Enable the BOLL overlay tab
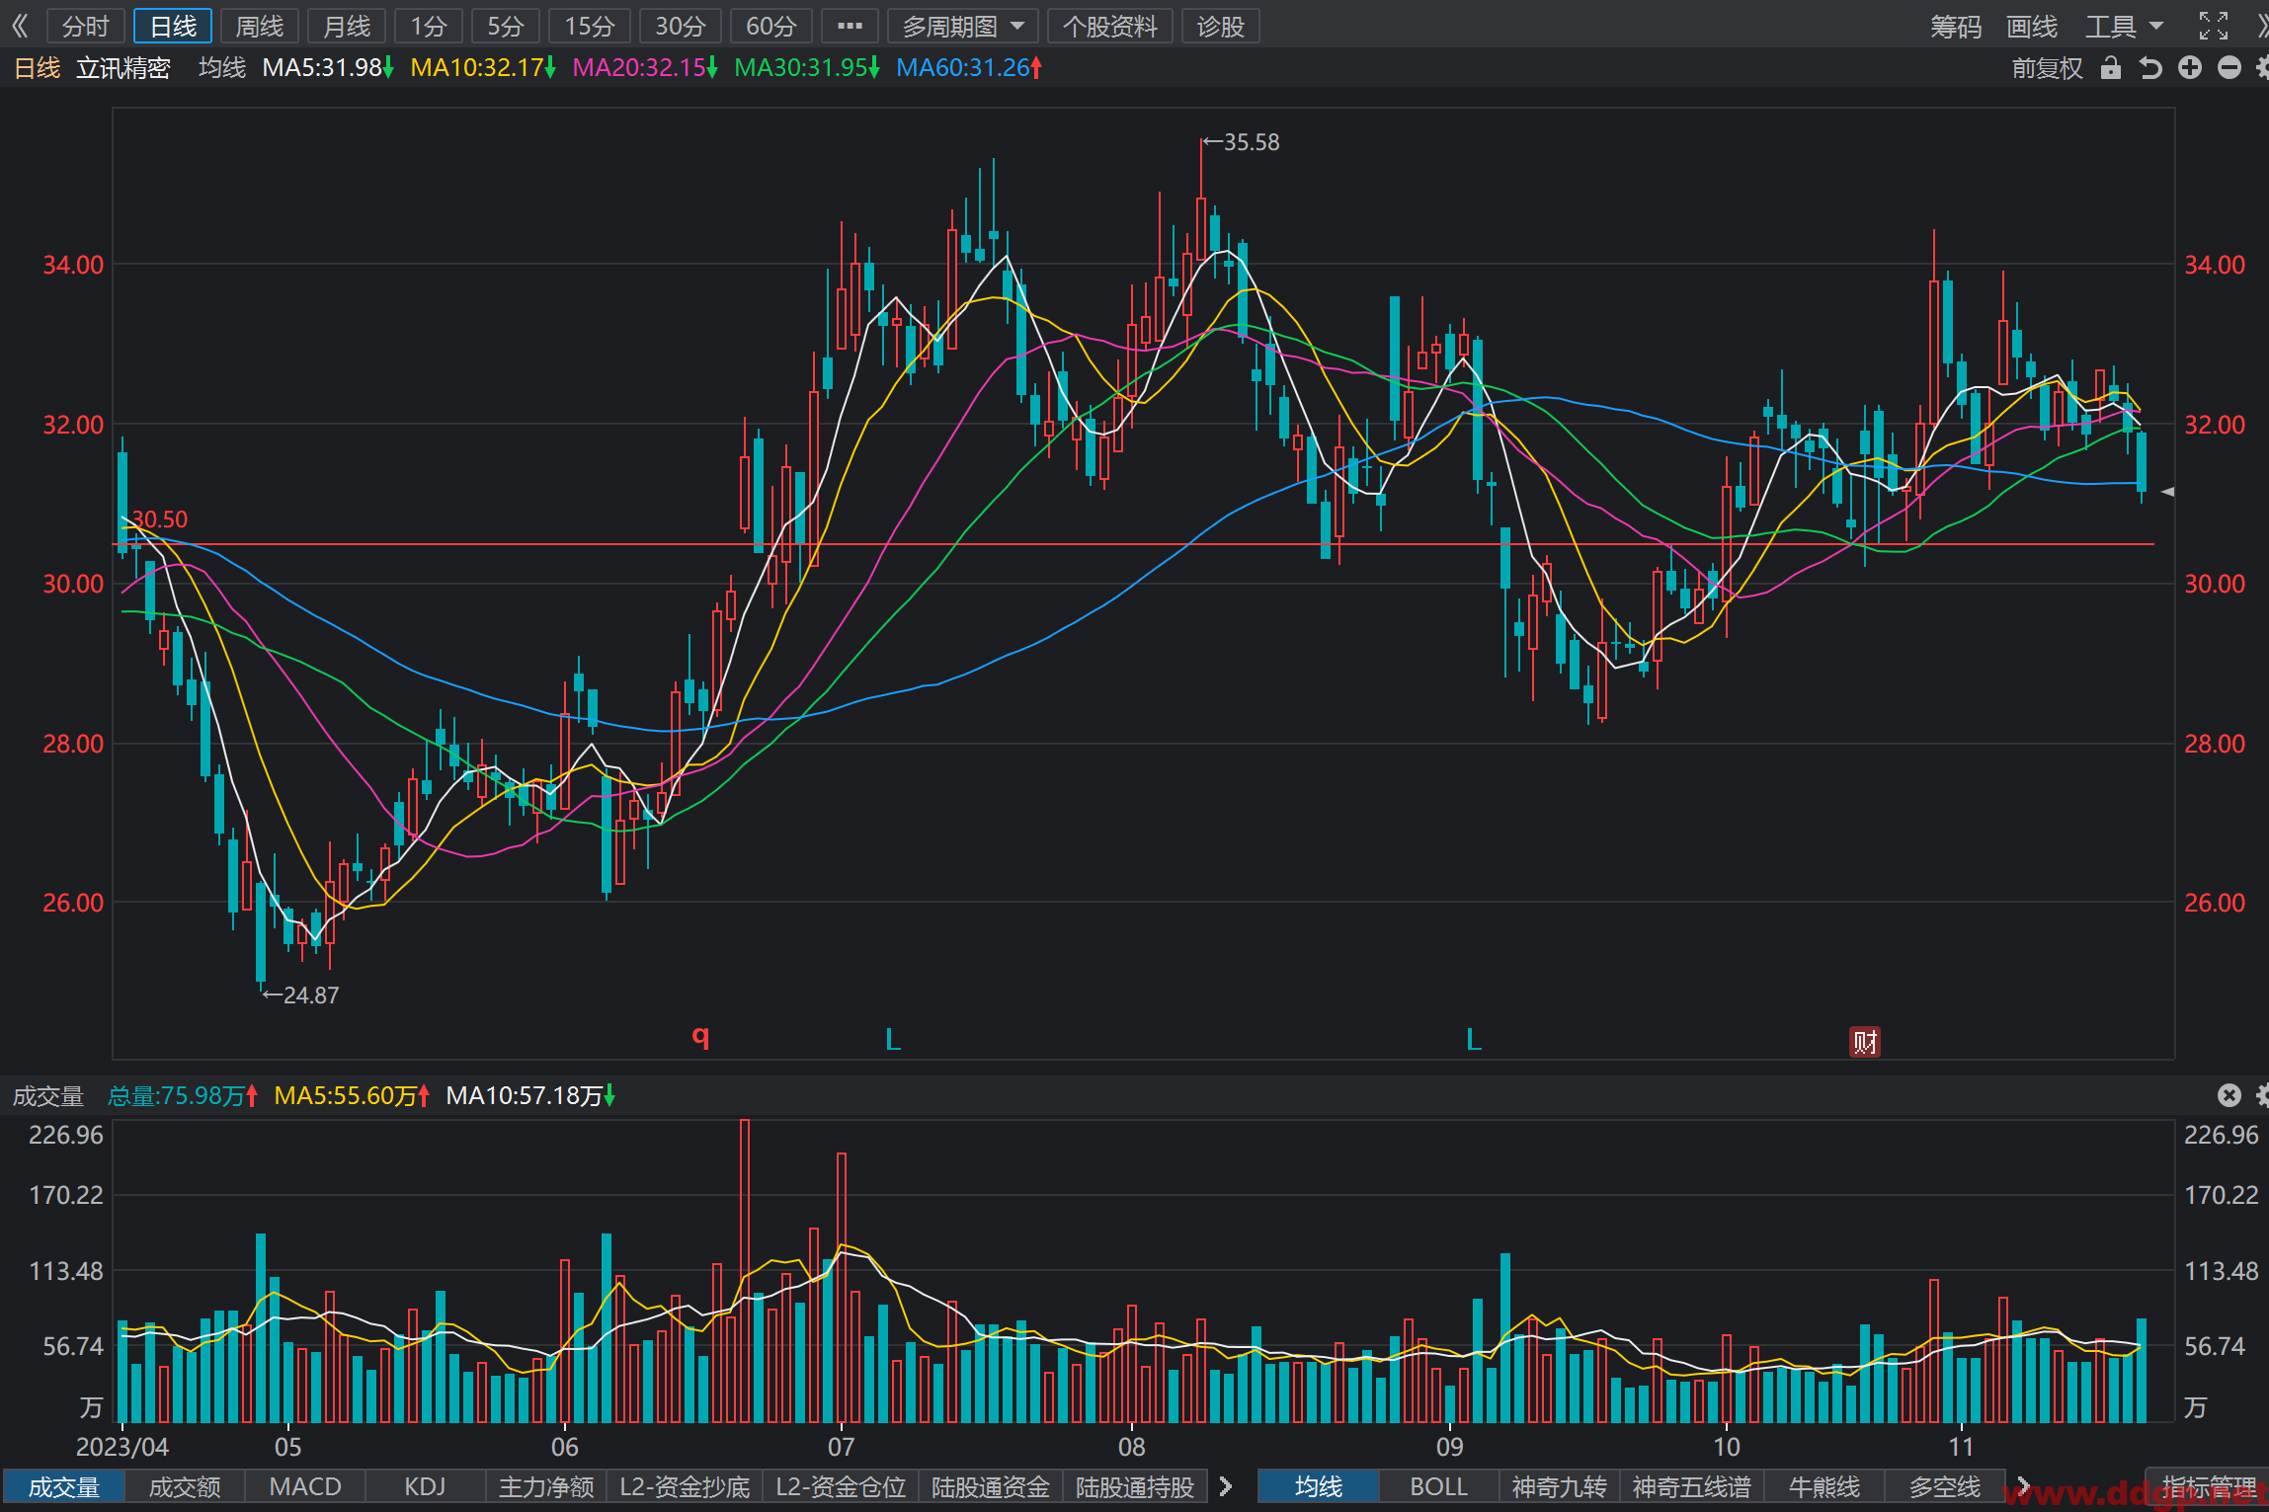2269x1512 pixels. click(1438, 1486)
